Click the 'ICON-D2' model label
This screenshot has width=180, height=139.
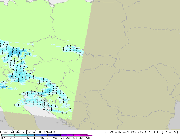point(47,132)
